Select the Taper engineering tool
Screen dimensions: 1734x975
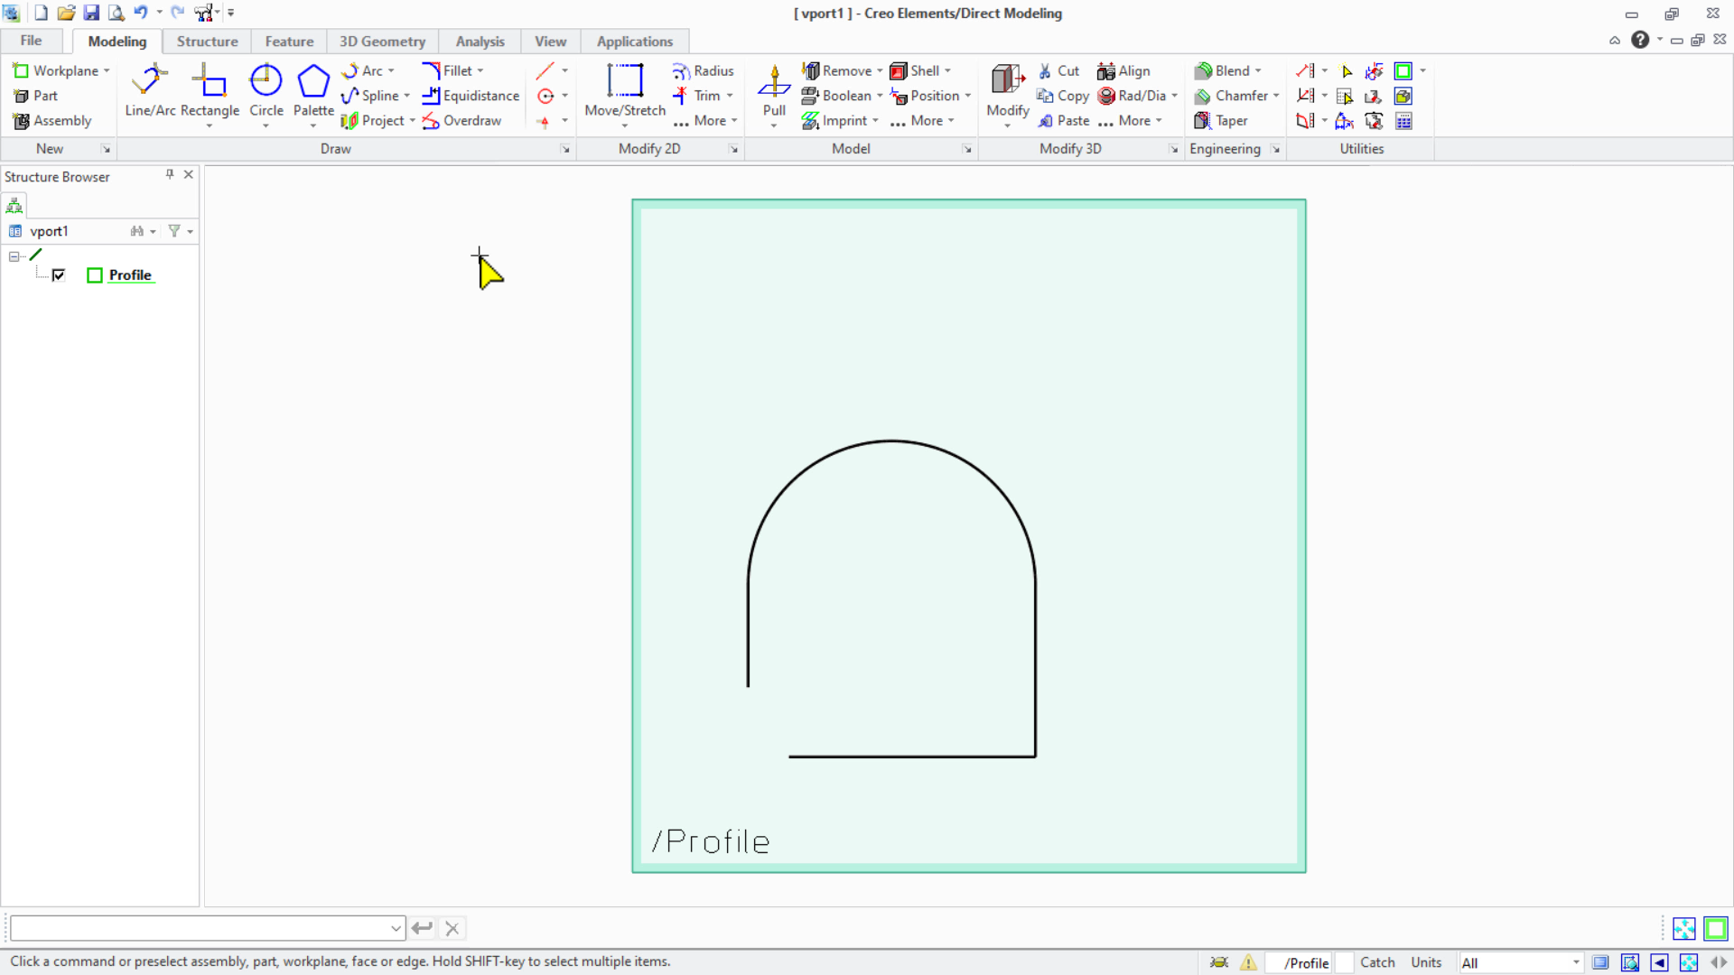click(x=1220, y=121)
